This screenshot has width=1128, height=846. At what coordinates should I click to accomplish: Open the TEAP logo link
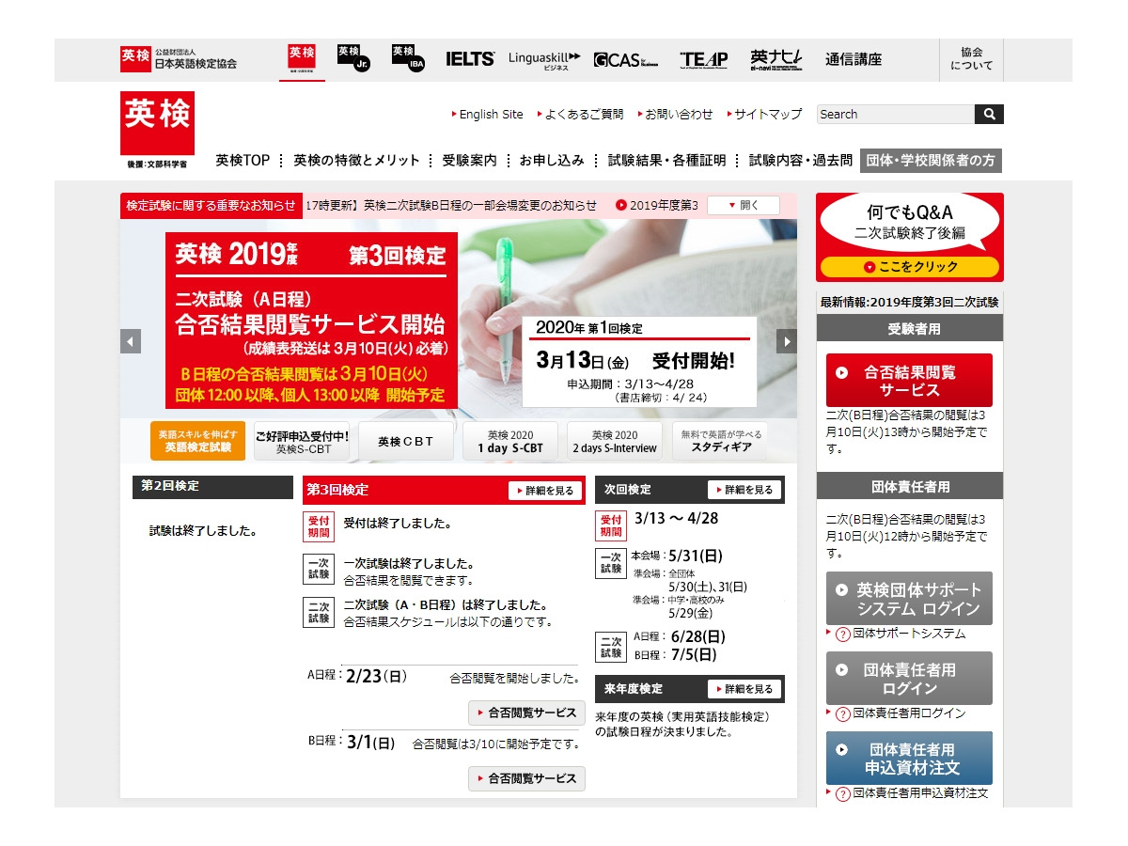point(704,60)
